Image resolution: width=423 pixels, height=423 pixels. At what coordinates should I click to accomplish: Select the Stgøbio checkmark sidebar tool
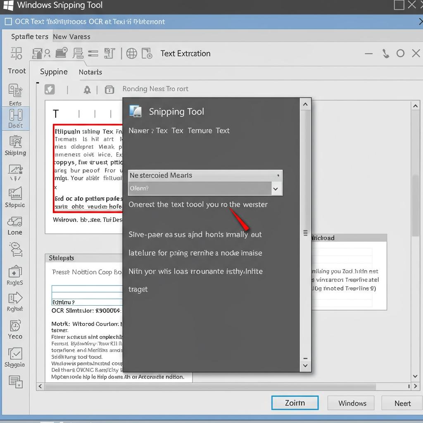(15, 358)
